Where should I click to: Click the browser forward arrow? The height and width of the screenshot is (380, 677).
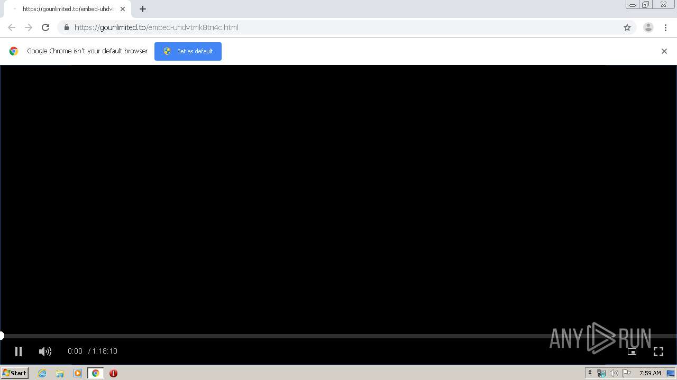coord(29,27)
